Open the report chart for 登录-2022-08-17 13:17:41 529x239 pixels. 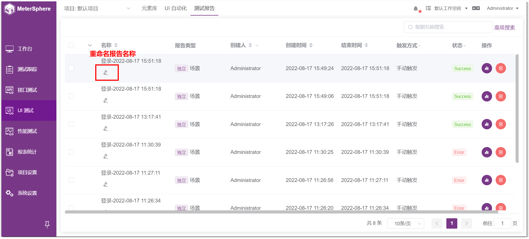click(487, 124)
